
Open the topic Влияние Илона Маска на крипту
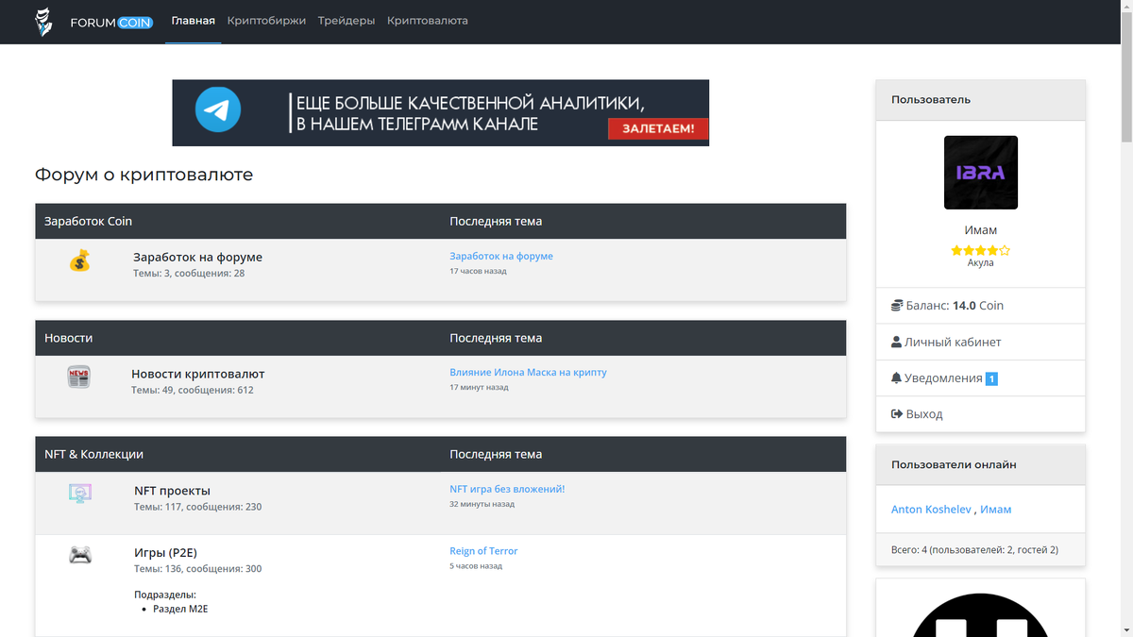click(x=528, y=373)
